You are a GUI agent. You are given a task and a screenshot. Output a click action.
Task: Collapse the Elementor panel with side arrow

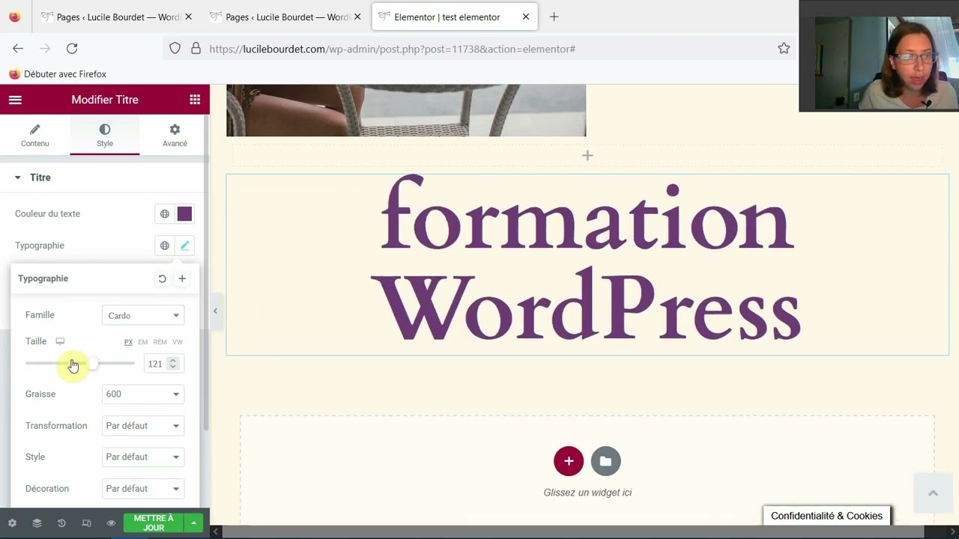215,311
